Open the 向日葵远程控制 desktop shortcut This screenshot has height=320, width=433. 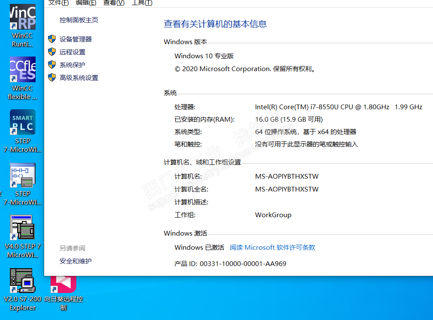[x=63, y=293]
